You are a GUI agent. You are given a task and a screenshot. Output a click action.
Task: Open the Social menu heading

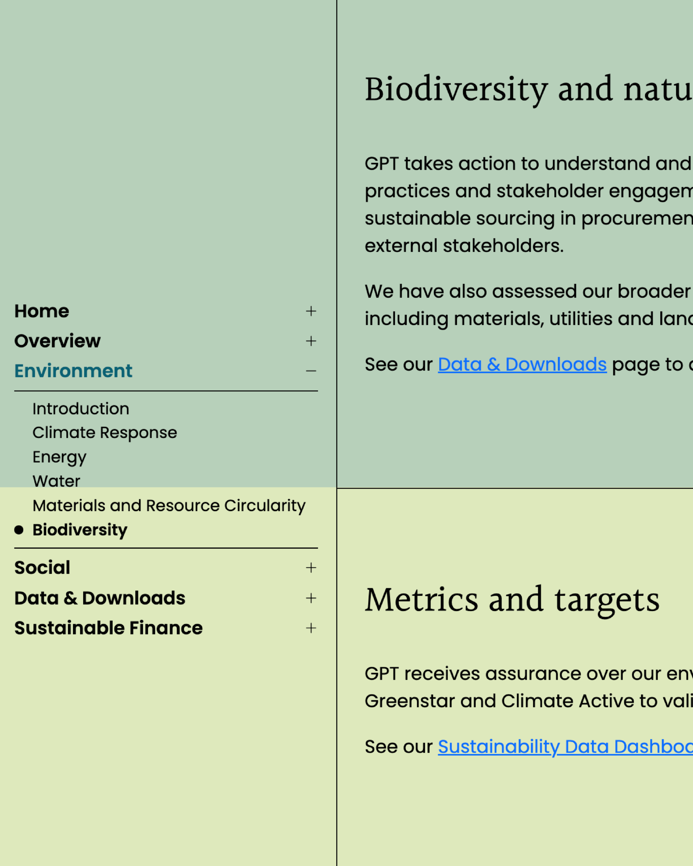[x=42, y=568]
